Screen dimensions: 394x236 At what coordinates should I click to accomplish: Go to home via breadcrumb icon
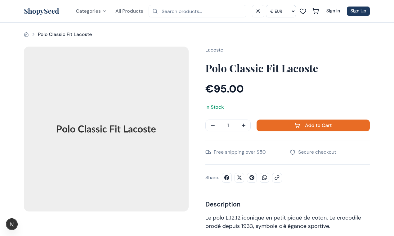(26, 34)
